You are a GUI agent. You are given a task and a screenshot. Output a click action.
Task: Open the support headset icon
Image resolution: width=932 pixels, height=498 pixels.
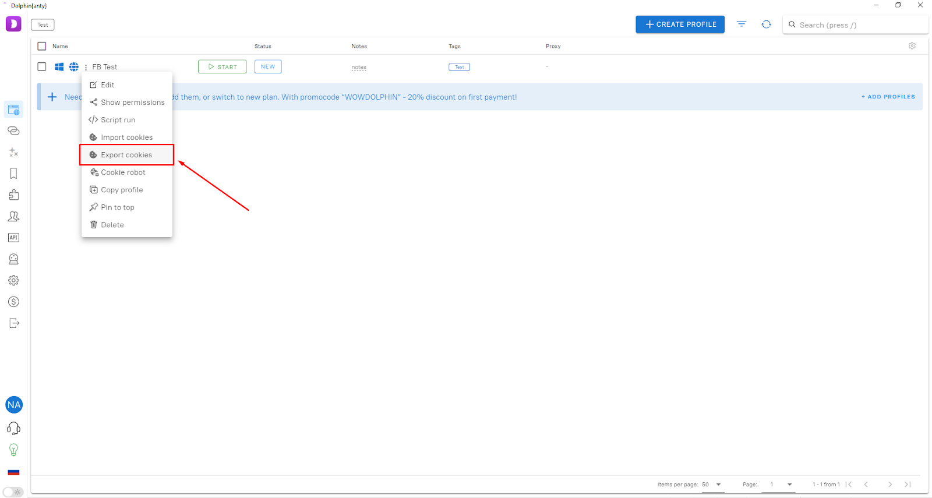click(13, 429)
